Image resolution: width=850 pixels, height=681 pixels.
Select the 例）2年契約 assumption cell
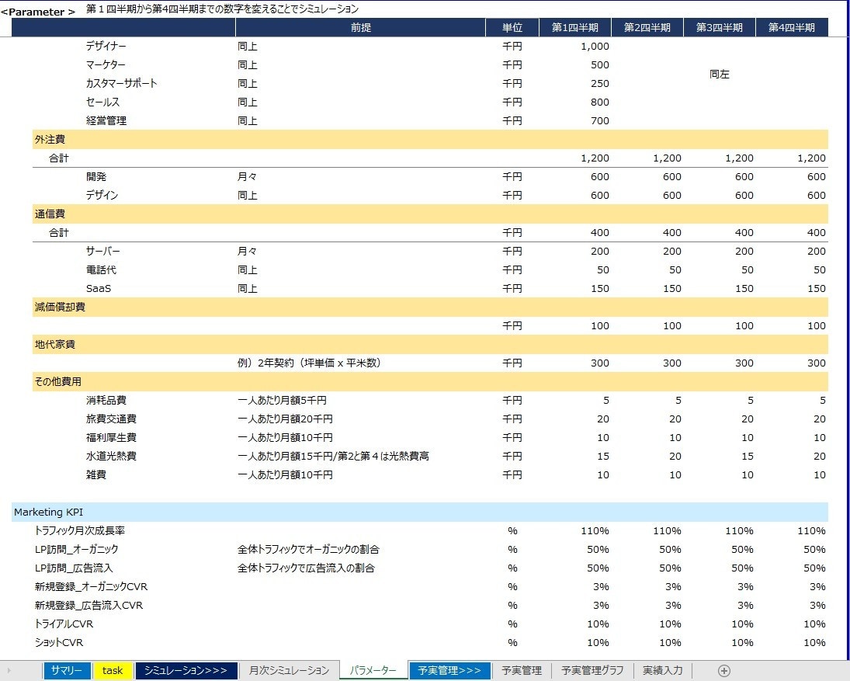(309, 363)
